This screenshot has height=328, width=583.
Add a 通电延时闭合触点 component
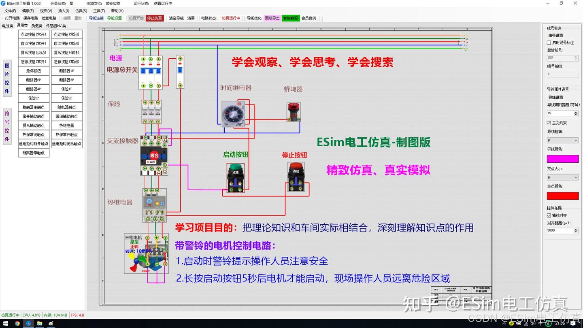67,144
